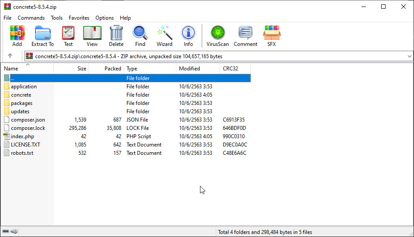
Task: Open the Options menu
Action: coord(105,18)
